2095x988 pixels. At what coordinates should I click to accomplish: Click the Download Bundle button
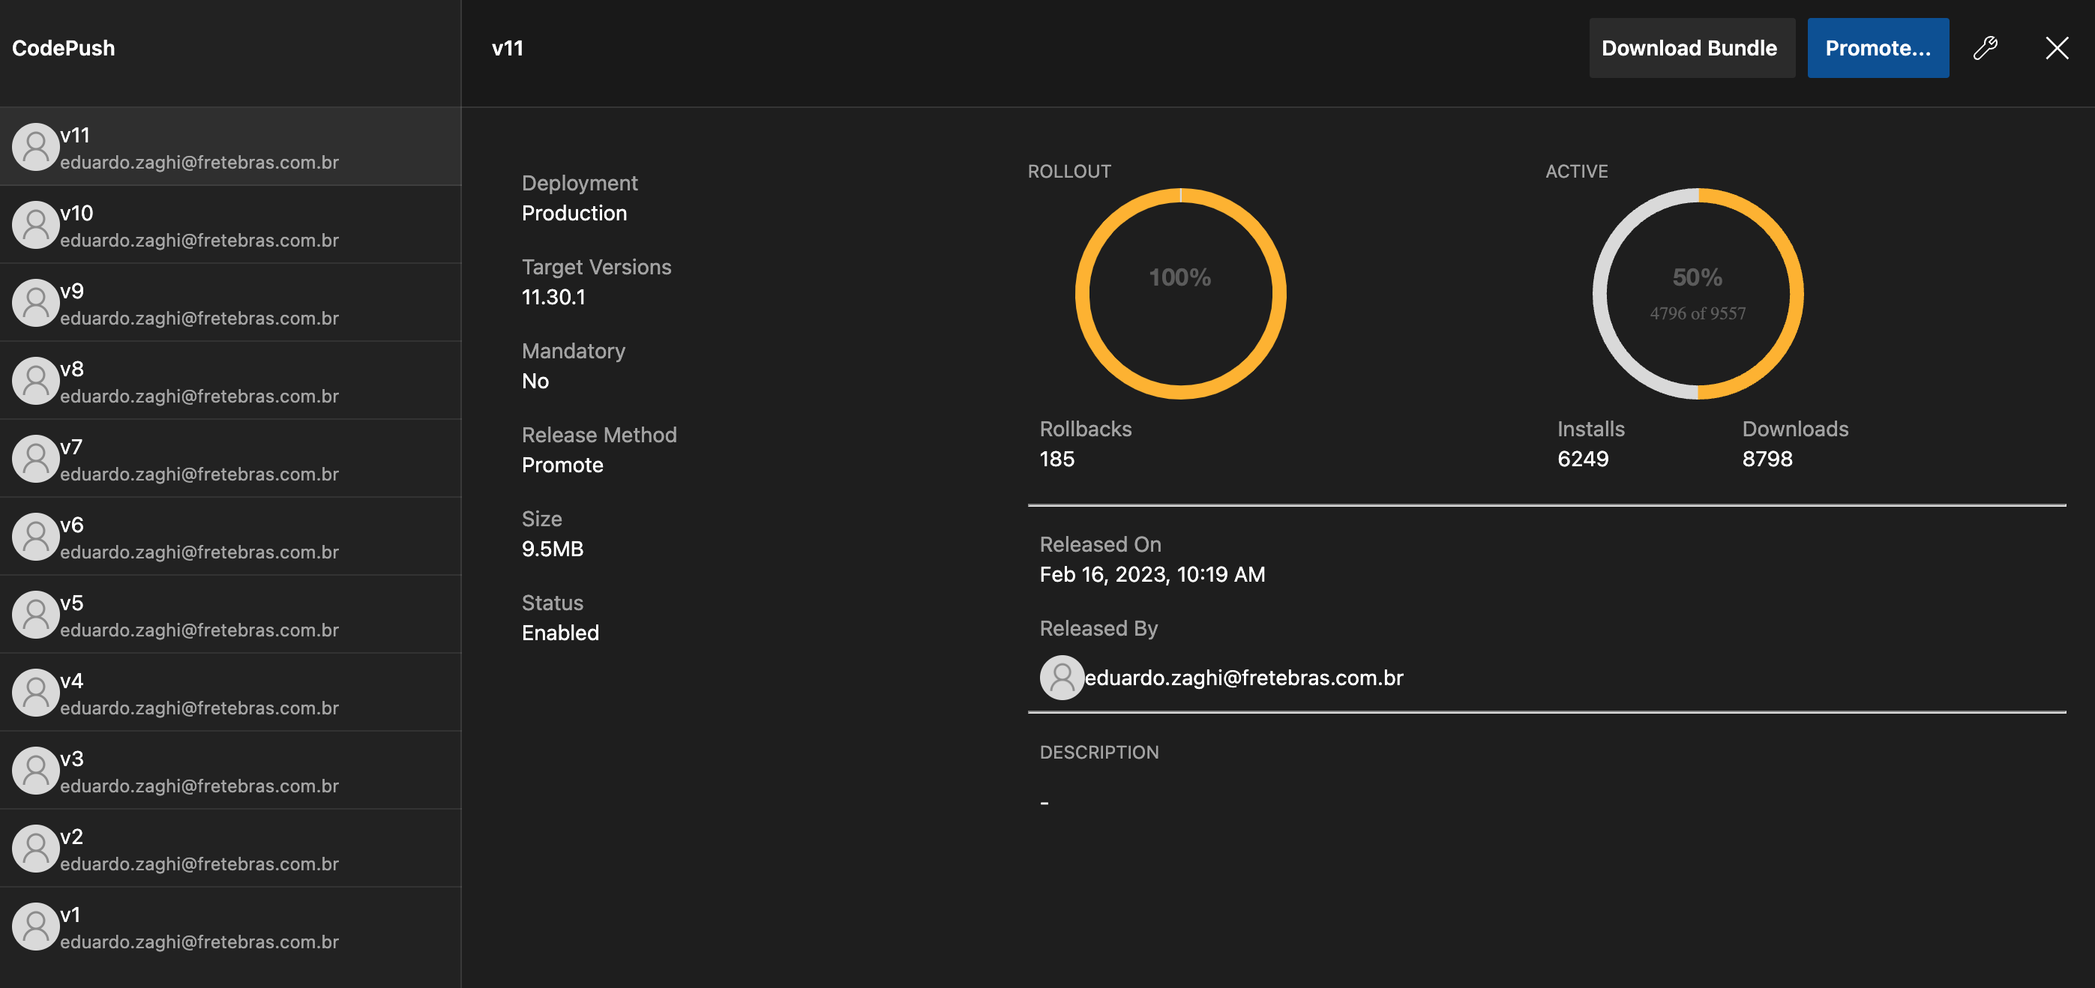(x=1692, y=48)
